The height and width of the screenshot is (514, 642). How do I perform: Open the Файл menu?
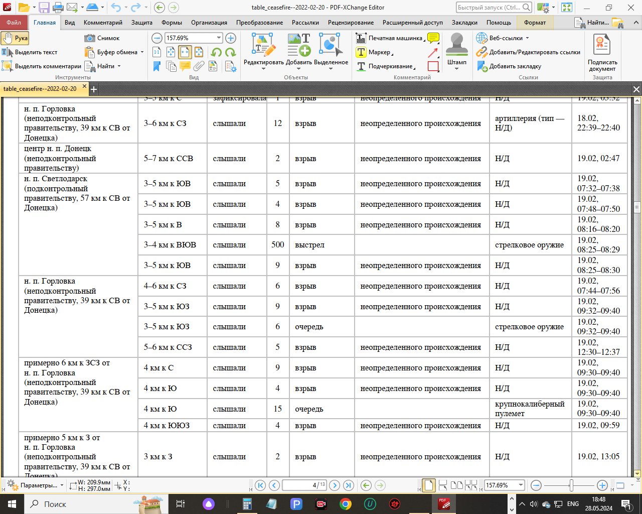point(14,23)
